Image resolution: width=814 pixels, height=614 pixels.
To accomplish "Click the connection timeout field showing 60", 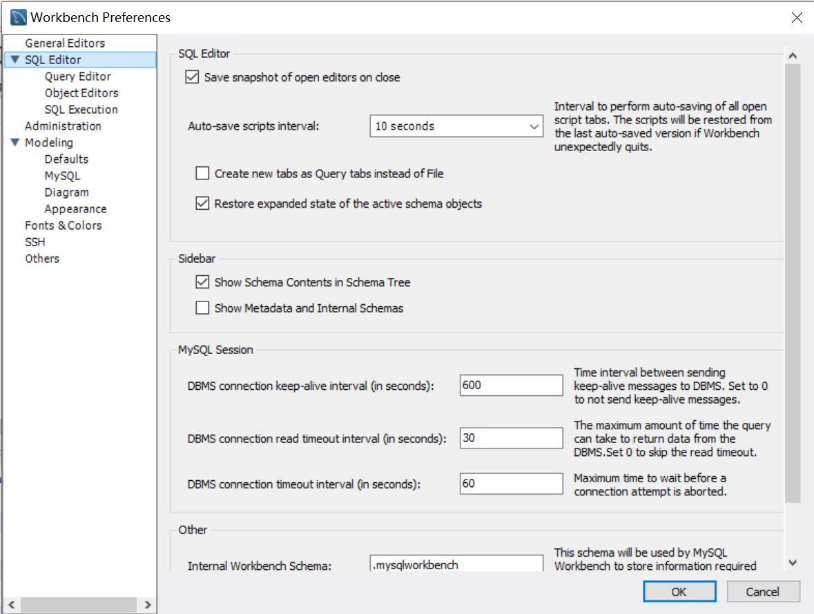I will pyautogui.click(x=512, y=484).
